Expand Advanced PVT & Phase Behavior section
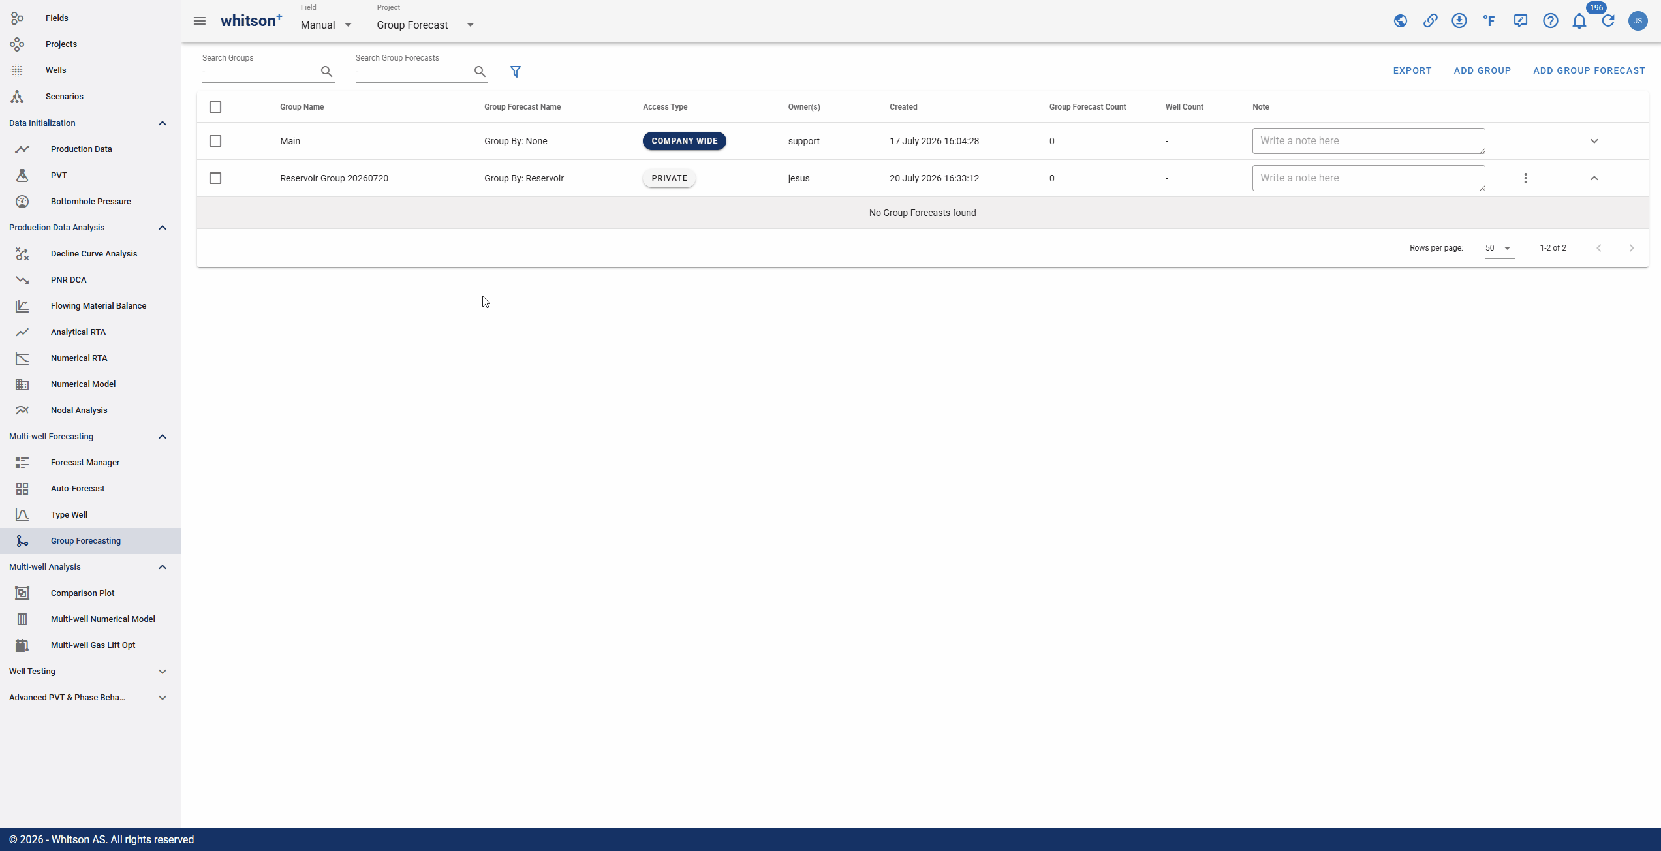The height and width of the screenshot is (851, 1661). point(163,698)
